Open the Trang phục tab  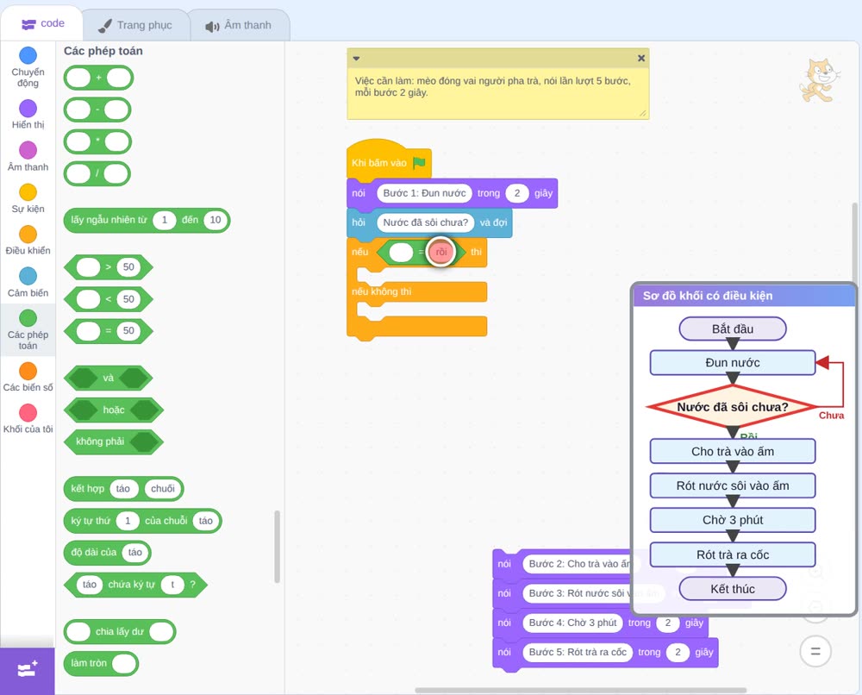[x=135, y=25]
